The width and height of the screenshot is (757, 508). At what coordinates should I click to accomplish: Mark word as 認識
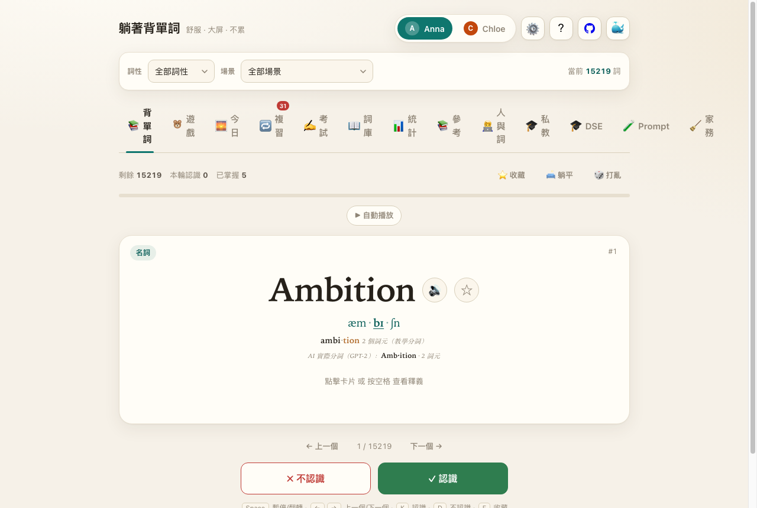(443, 478)
